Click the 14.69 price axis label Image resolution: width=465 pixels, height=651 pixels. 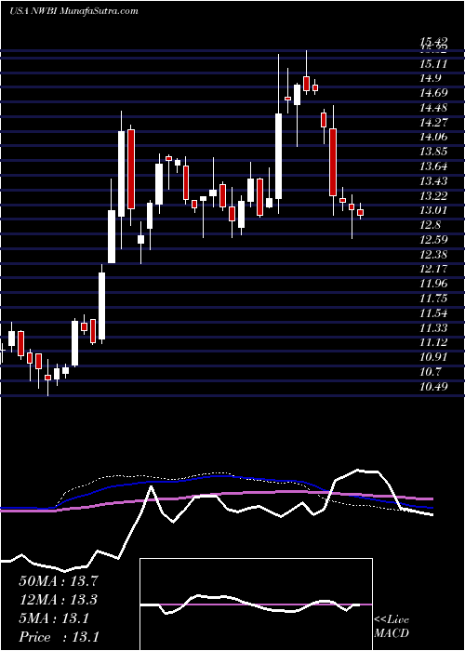coord(433,93)
